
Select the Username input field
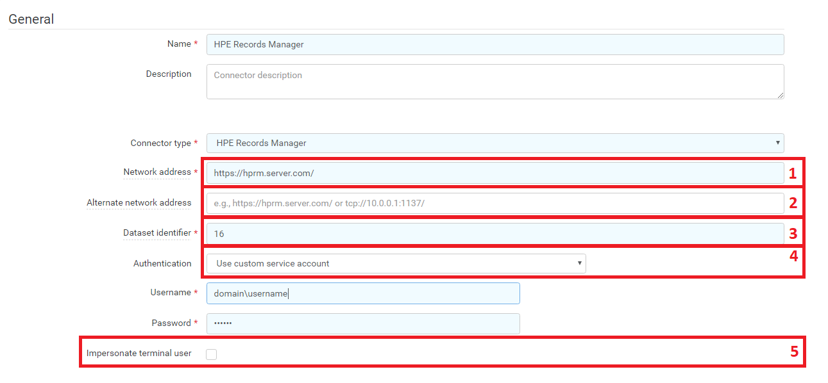coord(362,293)
